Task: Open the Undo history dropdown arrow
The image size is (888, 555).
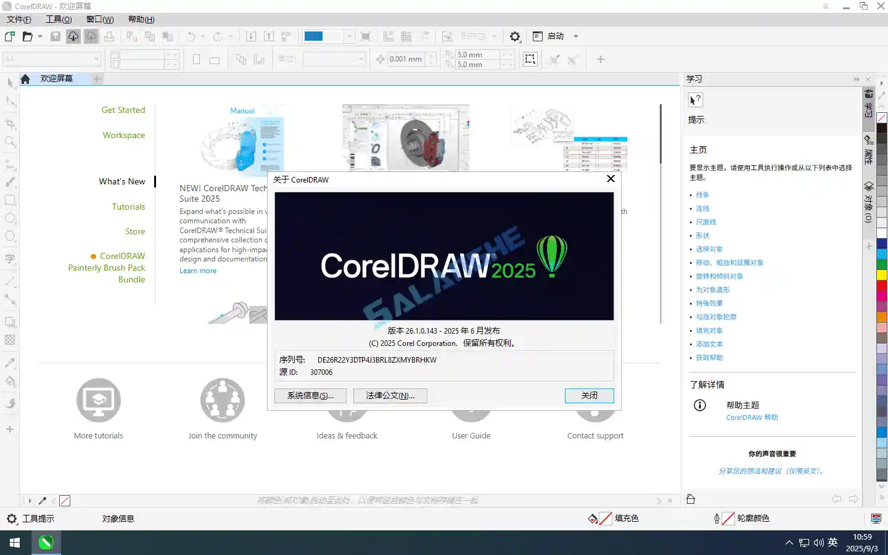Action: point(202,36)
